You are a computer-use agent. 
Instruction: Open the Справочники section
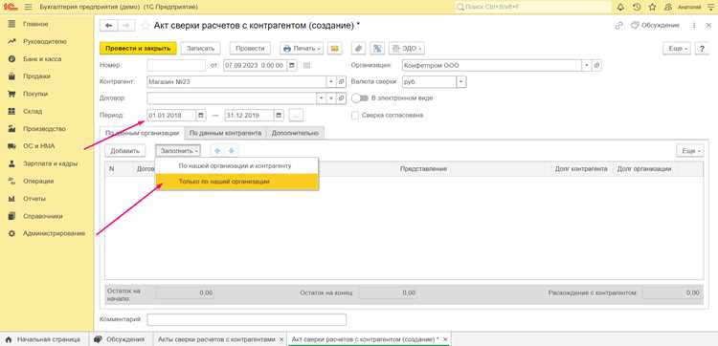click(43, 216)
